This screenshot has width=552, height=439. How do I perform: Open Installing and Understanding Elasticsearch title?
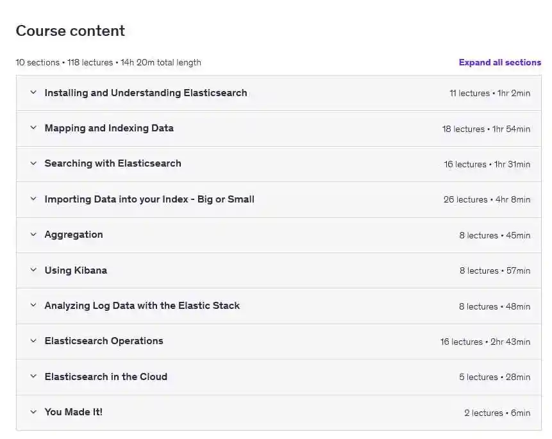146,93
